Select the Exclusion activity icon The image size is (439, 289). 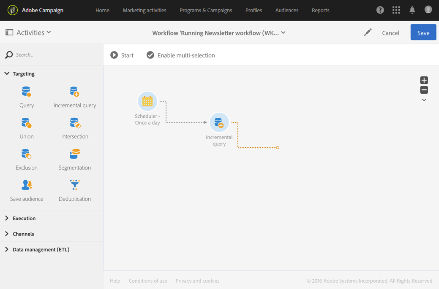click(x=26, y=154)
